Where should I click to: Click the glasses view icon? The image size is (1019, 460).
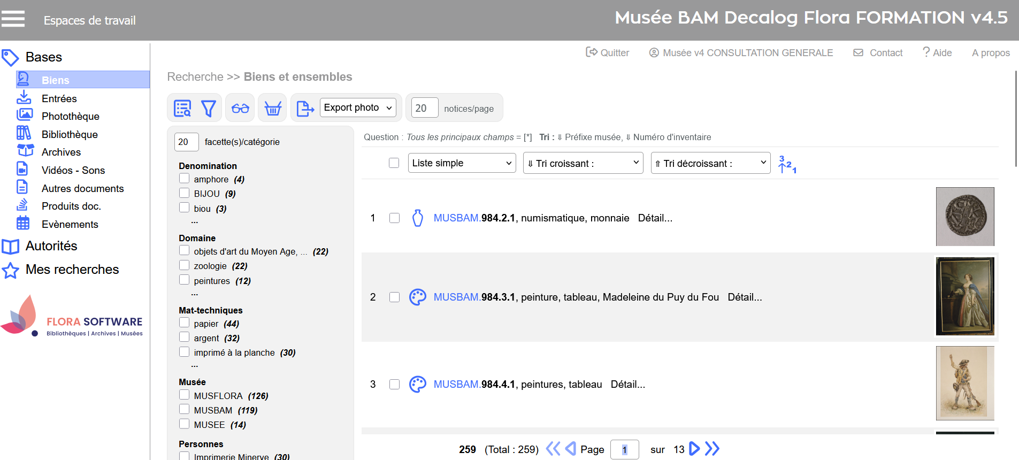240,109
